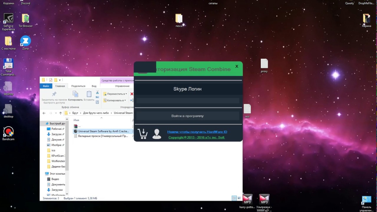The image size is (377, 212).
Task: Open the KPortScan folder in navigation pane
Action: 56,156
